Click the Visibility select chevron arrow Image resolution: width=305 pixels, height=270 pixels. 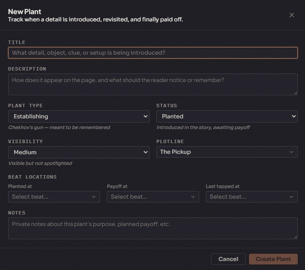[145, 152]
